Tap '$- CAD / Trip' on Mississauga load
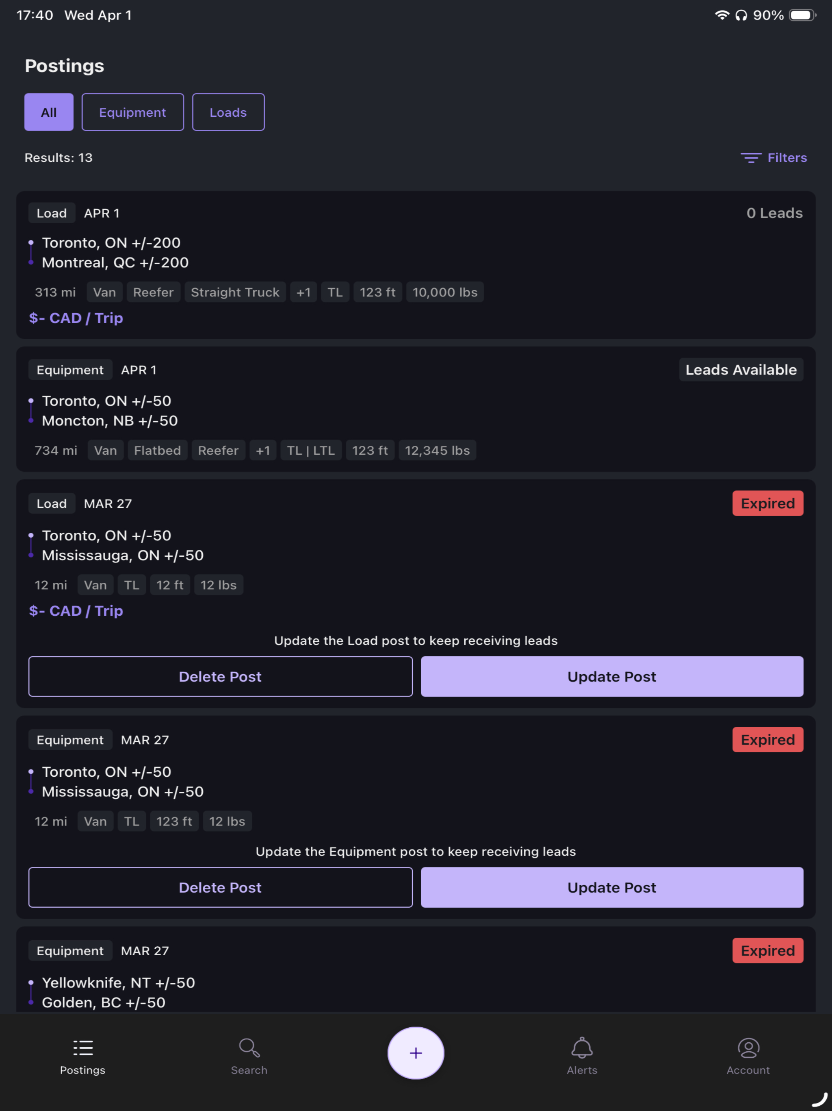The image size is (832, 1111). pos(76,611)
